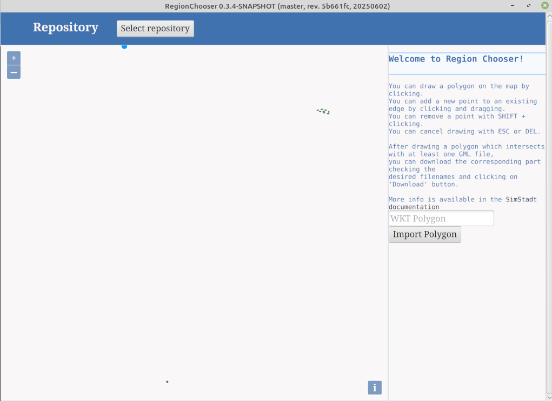Click the 'cancel drawing with ESC or DEL' text
This screenshot has height=401, width=552.
click(464, 131)
